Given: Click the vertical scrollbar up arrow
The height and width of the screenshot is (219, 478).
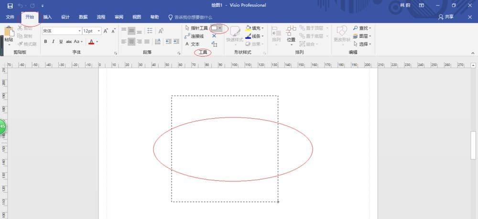Looking at the screenshot, I should pyautogui.click(x=473, y=65).
